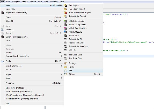This screenshot has height=109, width=154.
Task: Click the Export Flex Project icon
Action: 2,37
